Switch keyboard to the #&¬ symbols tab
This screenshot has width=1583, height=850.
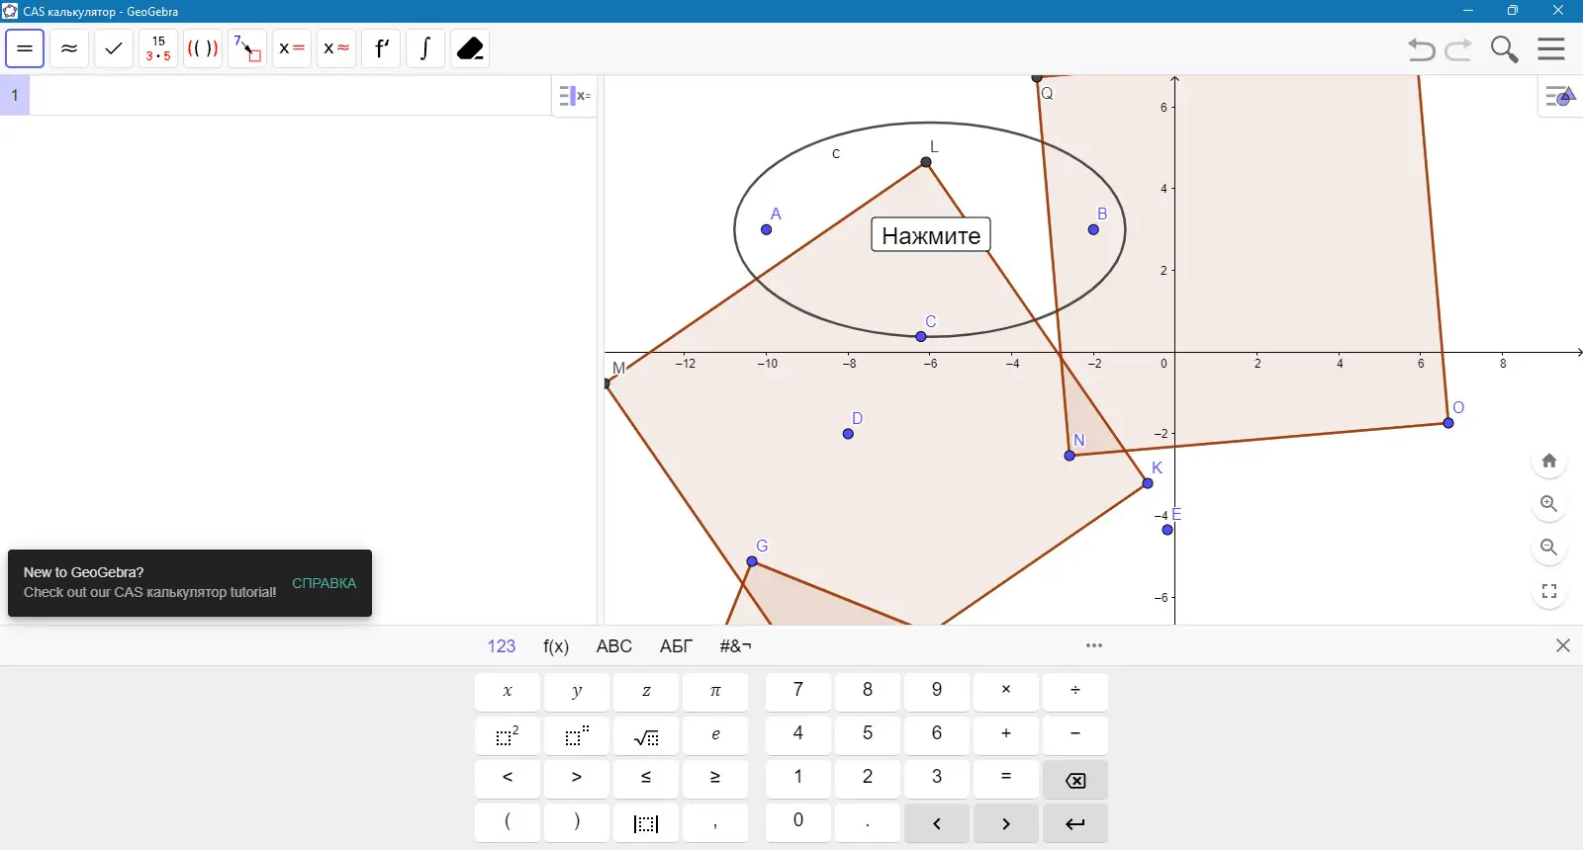click(736, 646)
